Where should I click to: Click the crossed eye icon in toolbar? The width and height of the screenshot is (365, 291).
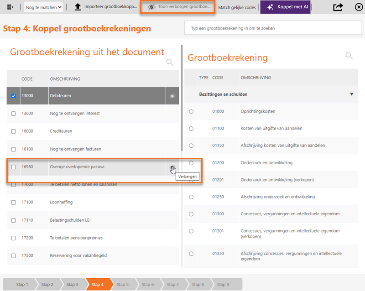[151, 7]
